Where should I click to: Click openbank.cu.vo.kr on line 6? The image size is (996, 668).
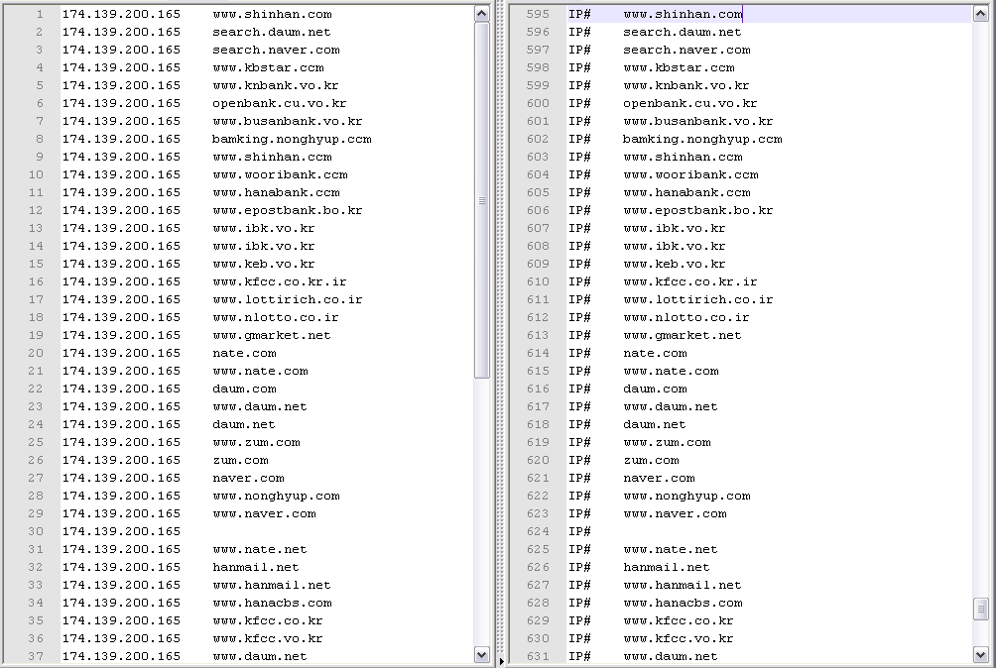[280, 103]
